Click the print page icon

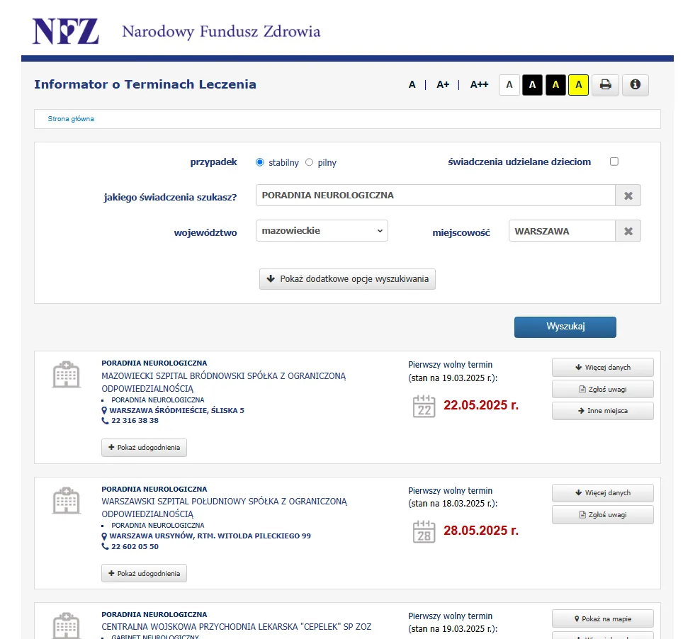(x=606, y=85)
